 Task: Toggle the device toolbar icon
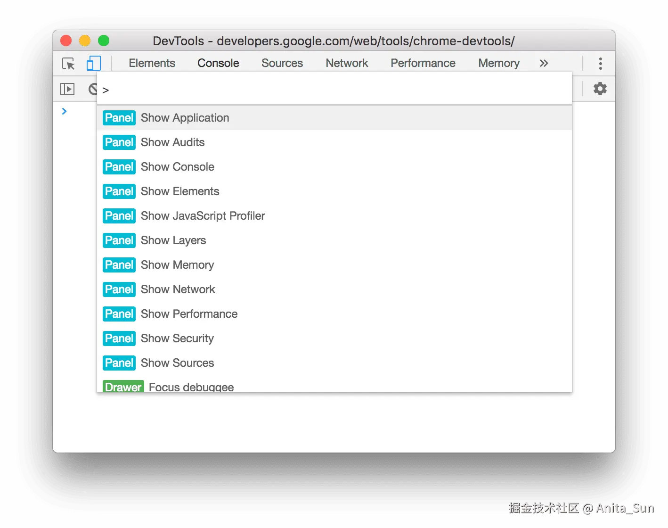point(94,63)
